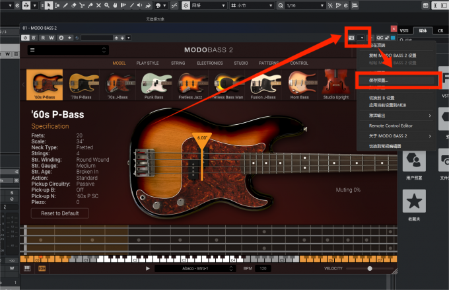Show the orange grid view icon
The height and width of the screenshot is (290, 449).
42,268
